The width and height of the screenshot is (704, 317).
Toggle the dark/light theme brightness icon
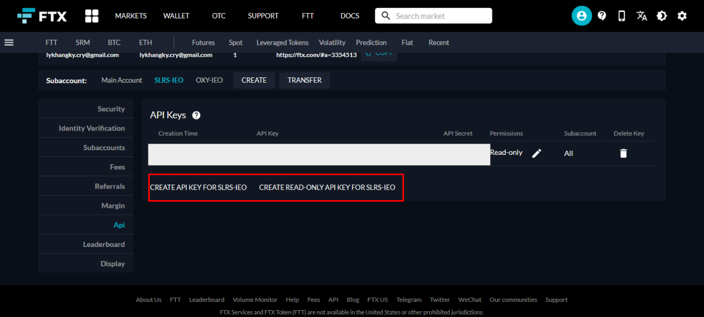coord(661,16)
